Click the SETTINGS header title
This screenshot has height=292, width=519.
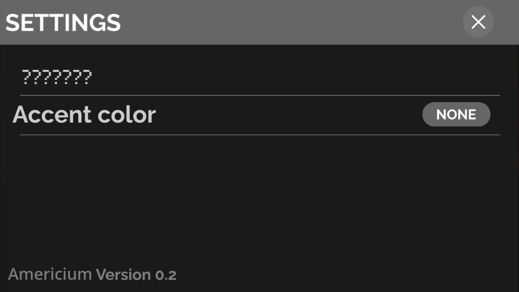(63, 23)
